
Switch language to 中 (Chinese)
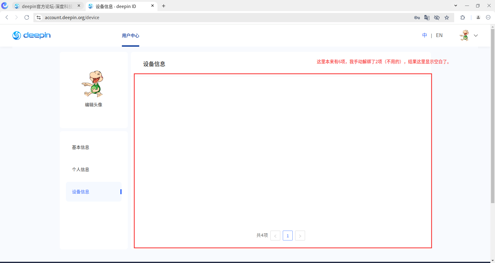(x=425, y=35)
